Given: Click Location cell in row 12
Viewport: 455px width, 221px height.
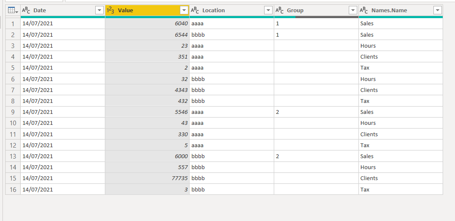Looking at the screenshot, I should 232,145.
